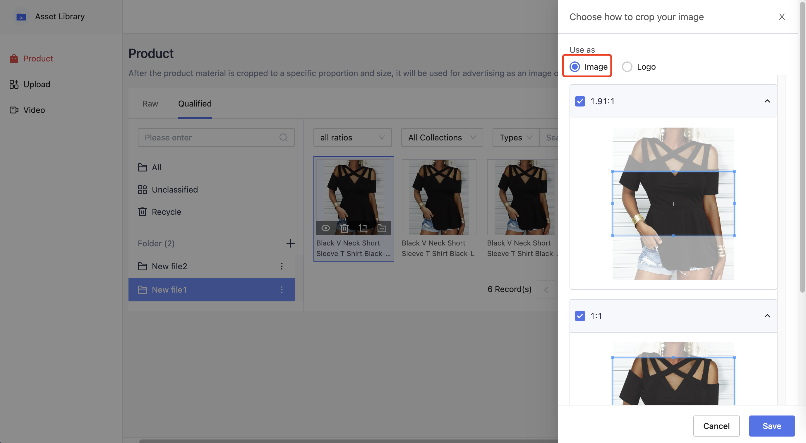
Task: Collapse the 1:1 crop section
Action: click(767, 316)
